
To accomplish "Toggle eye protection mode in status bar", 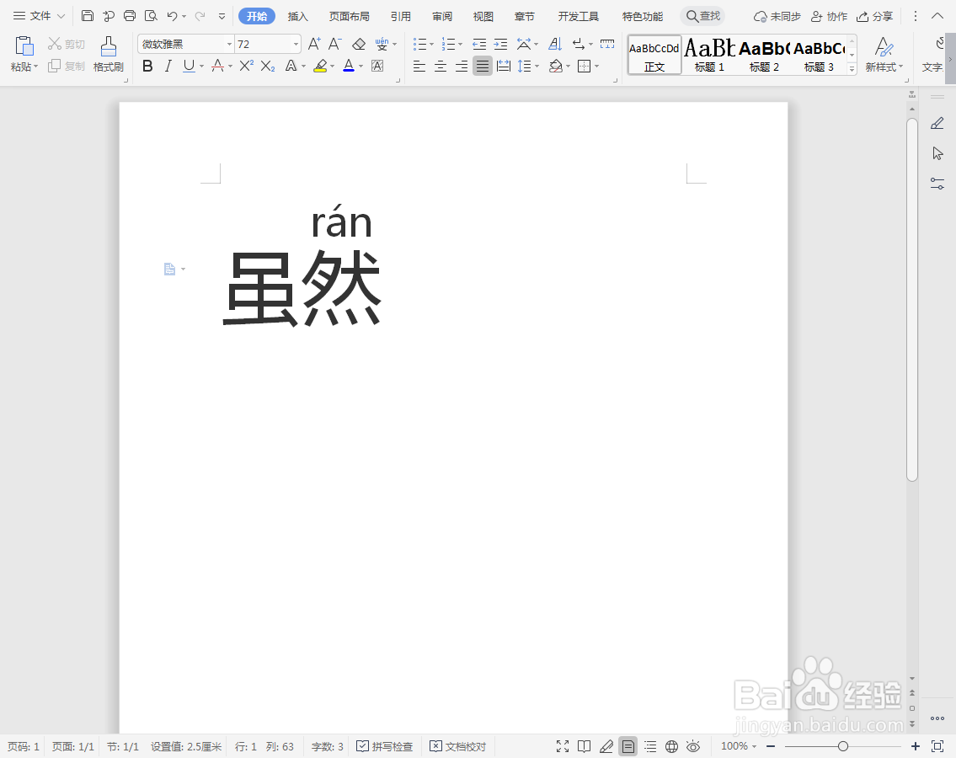I will pos(692,746).
